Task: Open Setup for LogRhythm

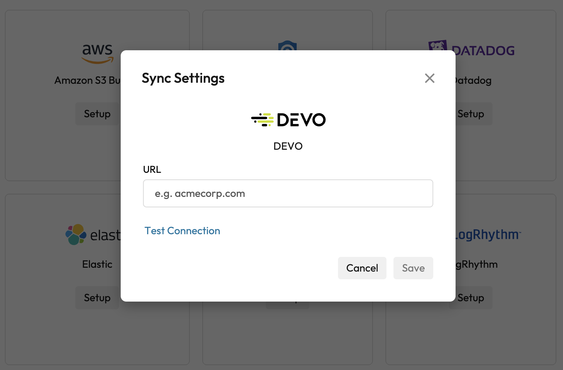Action: tap(471, 298)
